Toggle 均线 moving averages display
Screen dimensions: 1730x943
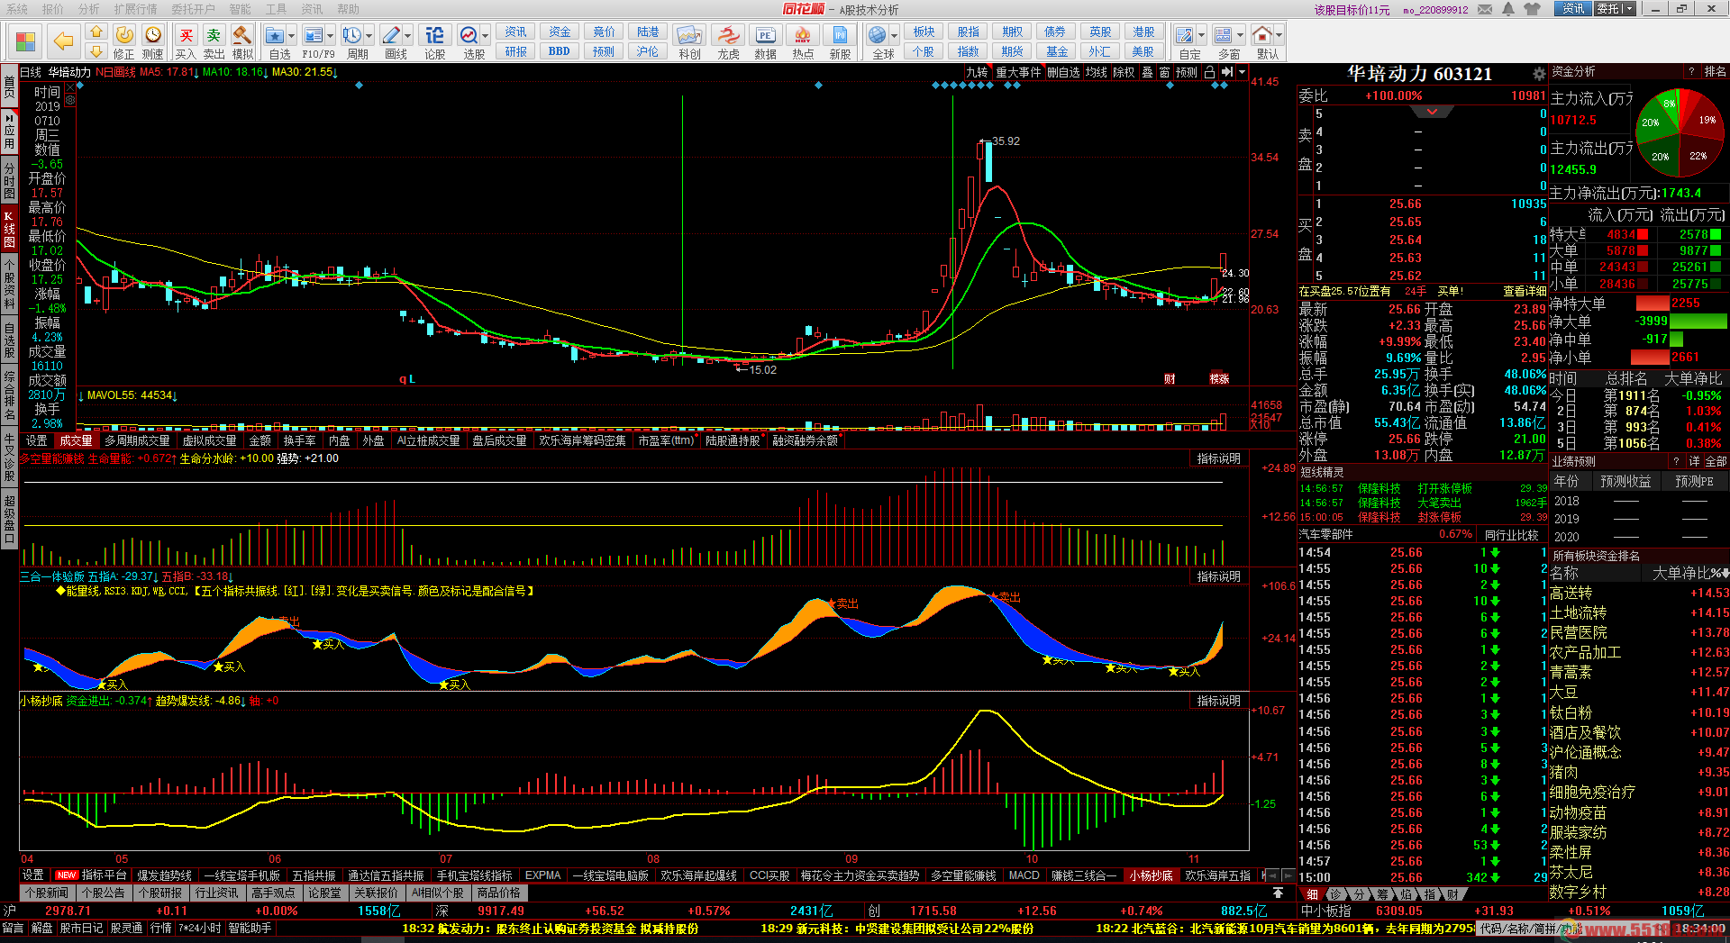[x=1096, y=72]
